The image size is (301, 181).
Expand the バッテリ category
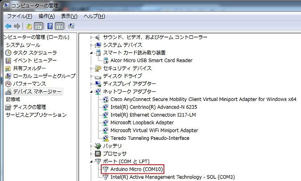pyautogui.click(x=92, y=146)
